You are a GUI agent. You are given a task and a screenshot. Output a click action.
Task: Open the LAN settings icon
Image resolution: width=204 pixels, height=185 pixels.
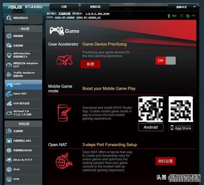pos(9,141)
